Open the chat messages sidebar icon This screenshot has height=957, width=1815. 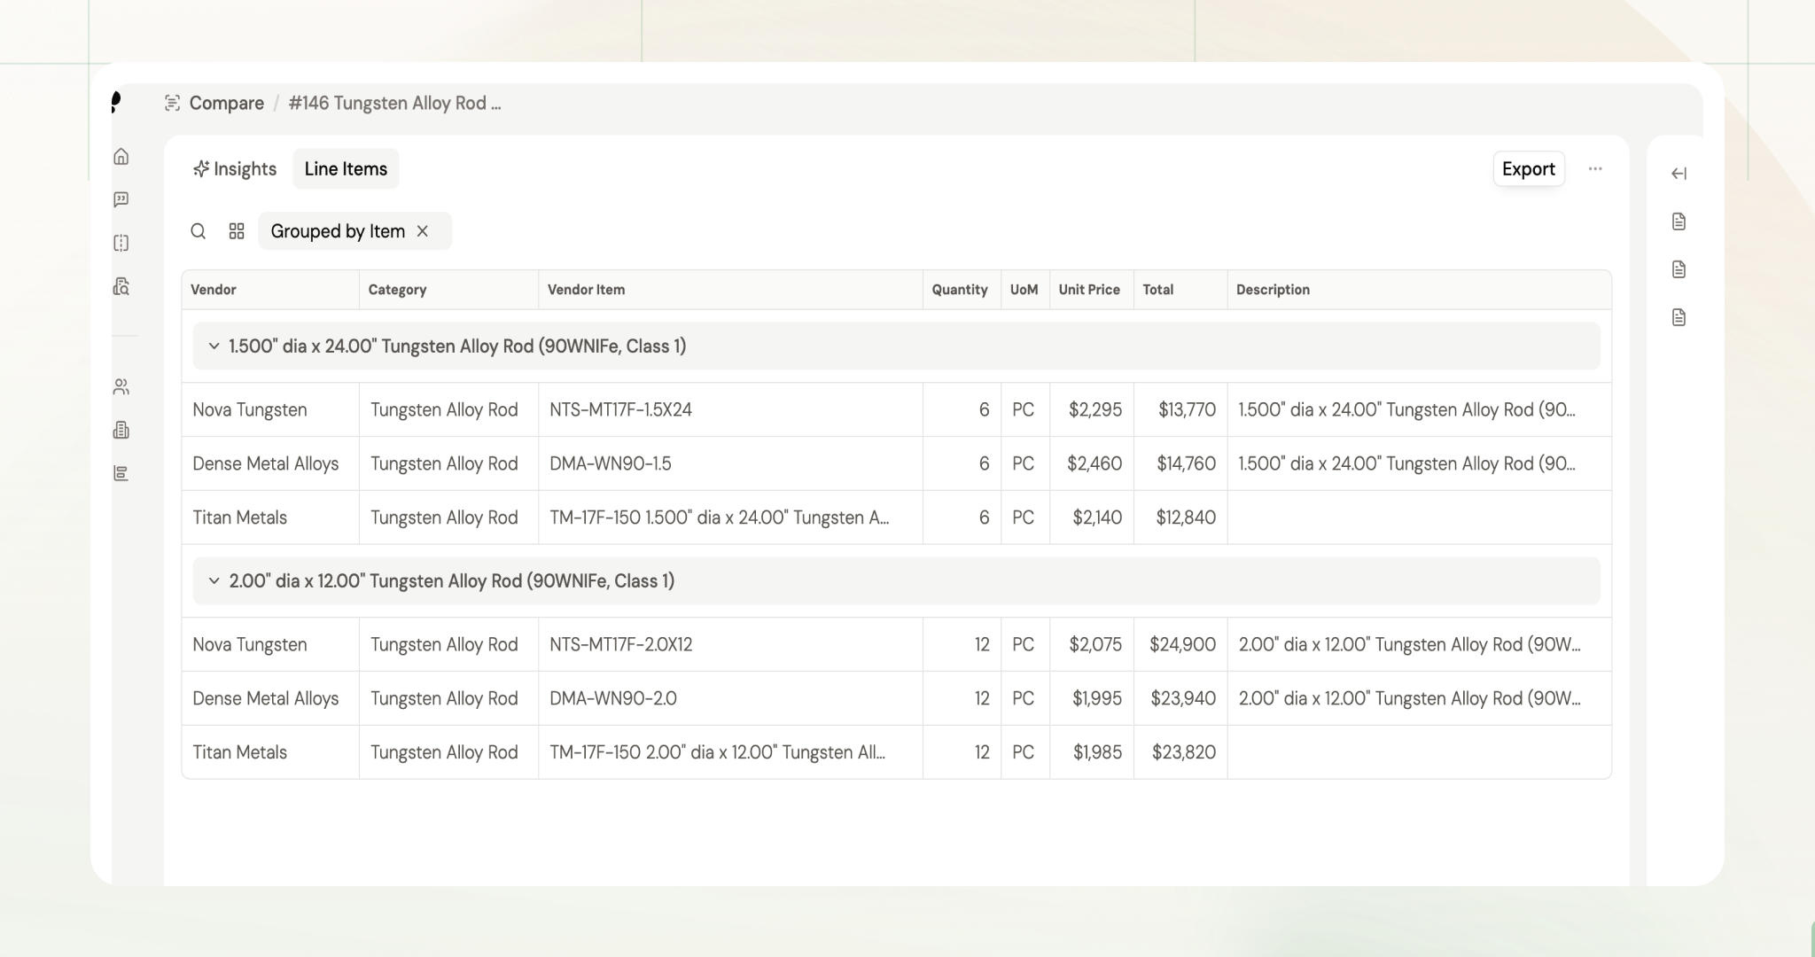121,199
